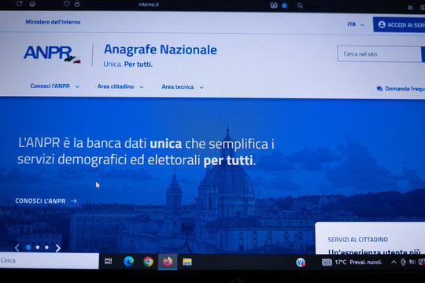Expand hidden tray icons with the up chevron
425x283 pixels.
pyautogui.click(x=394, y=262)
